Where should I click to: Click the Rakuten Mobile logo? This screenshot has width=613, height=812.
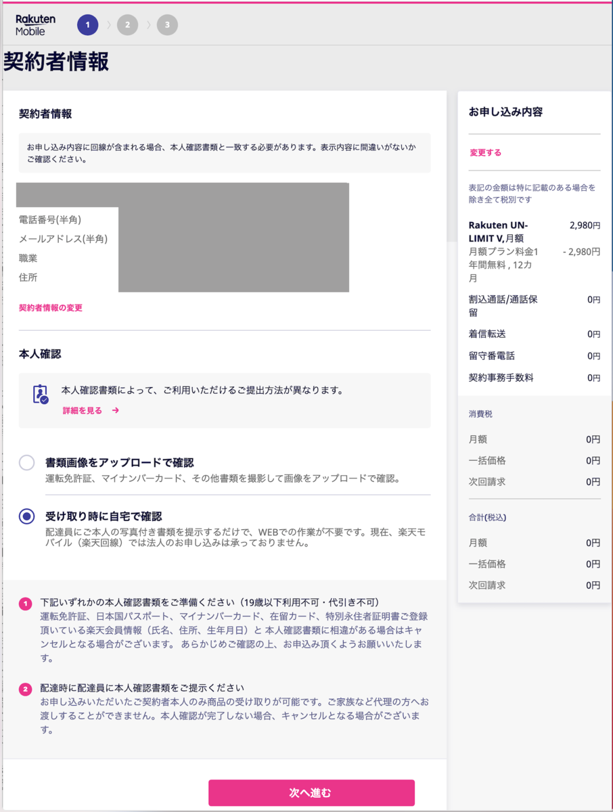coord(35,25)
